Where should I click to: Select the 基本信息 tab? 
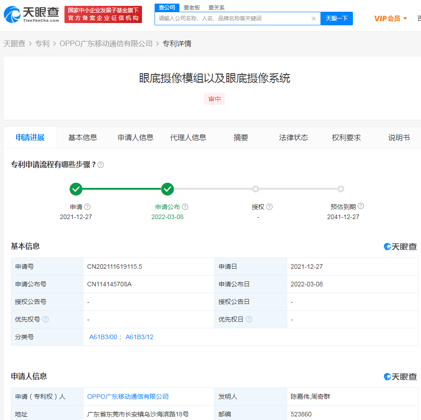pyautogui.click(x=82, y=137)
